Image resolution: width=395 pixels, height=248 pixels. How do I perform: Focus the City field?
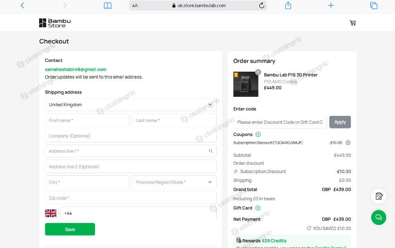(87, 182)
